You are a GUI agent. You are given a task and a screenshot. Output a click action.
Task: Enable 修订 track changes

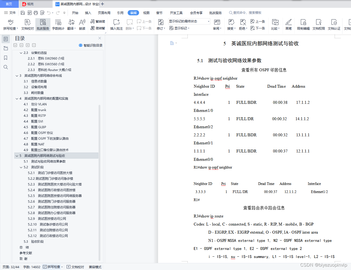(x=160, y=25)
